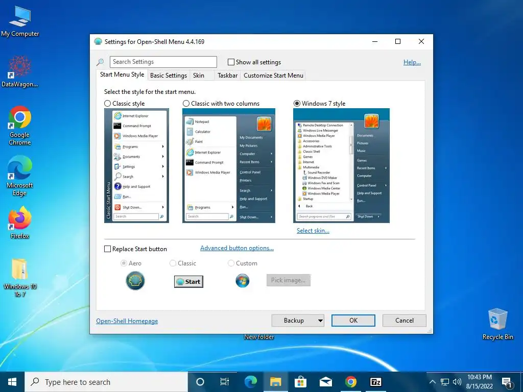
Task: Open the Firefox desktop shortcut
Action: pyautogui.click(x=20, y=223)
